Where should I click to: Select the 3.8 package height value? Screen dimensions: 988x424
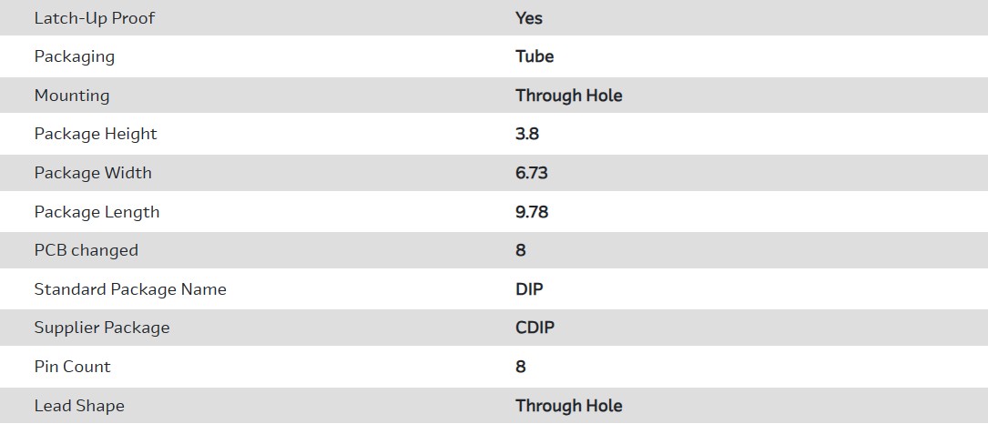[x=527, y=134]
